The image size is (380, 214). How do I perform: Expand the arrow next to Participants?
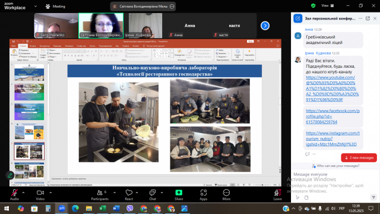pyautogui.click(x=115, y=193)
